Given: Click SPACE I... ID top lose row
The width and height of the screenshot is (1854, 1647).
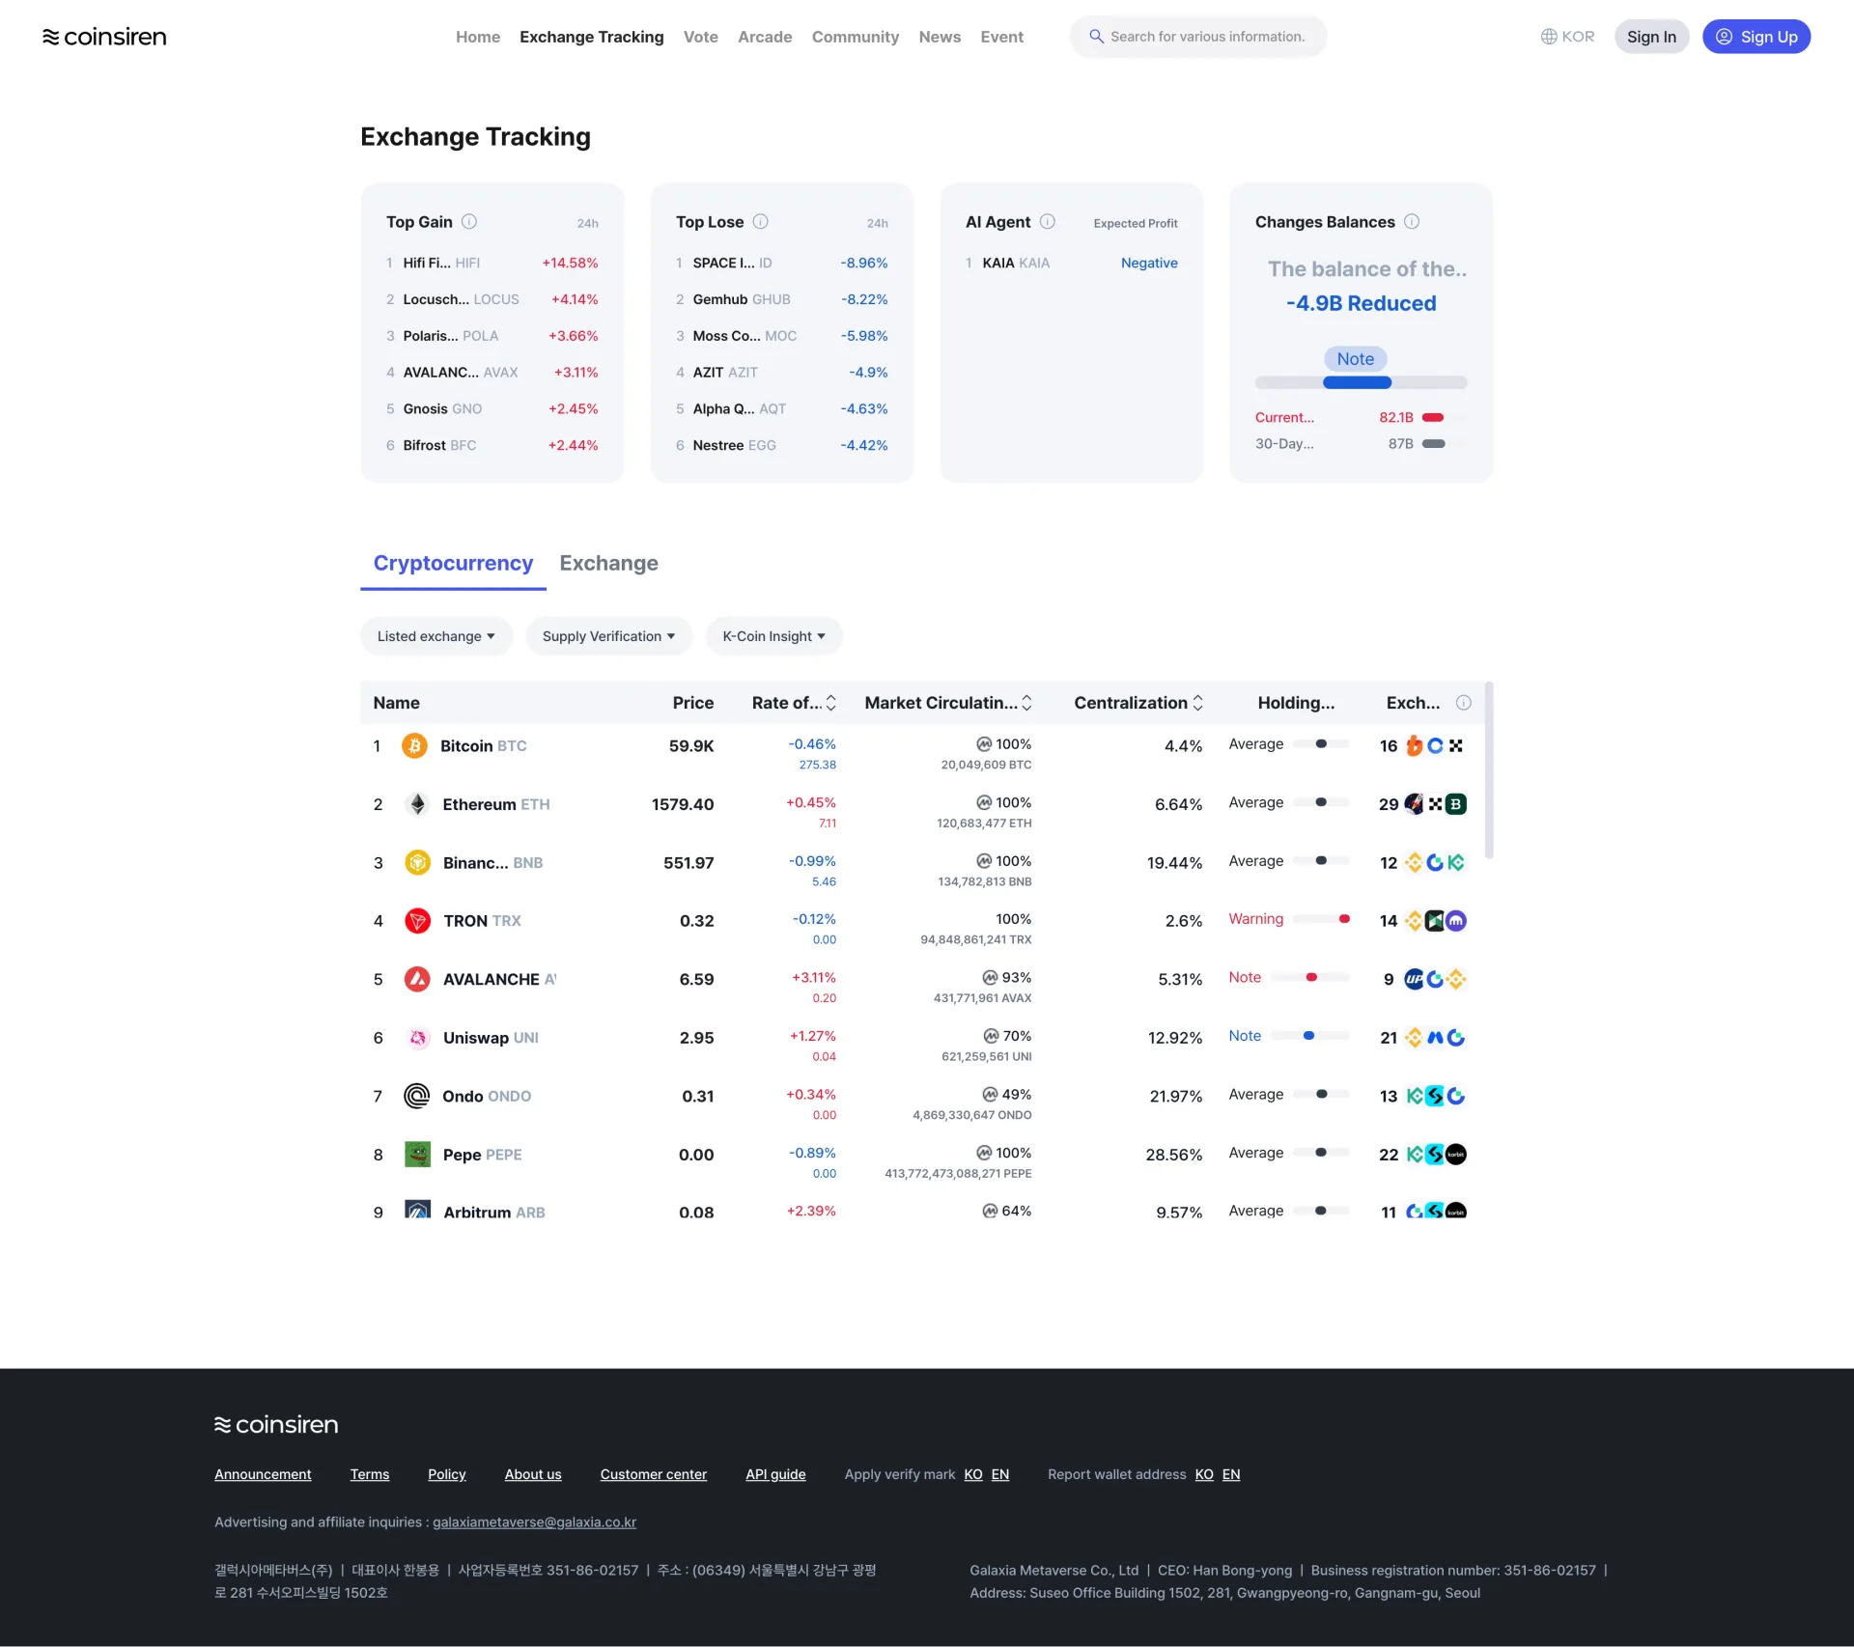Looking at the screenshot, I should pyautogui.click(x=782, y=263).
